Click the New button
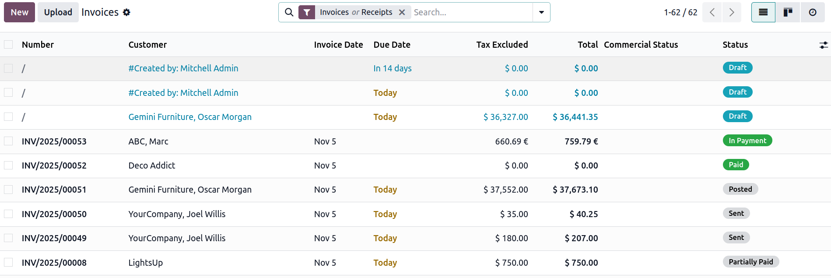The image size is (831, 278). click(19, 12)
